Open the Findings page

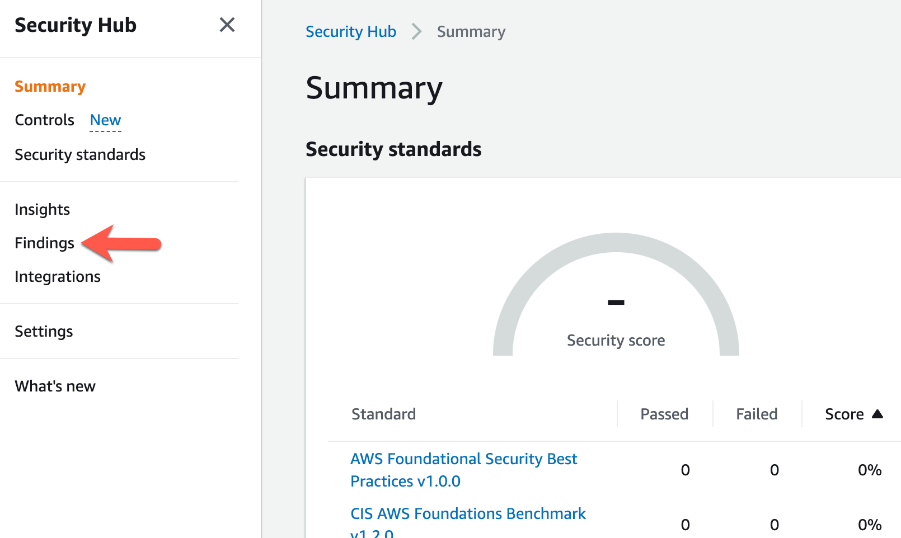tap(44, 243)
